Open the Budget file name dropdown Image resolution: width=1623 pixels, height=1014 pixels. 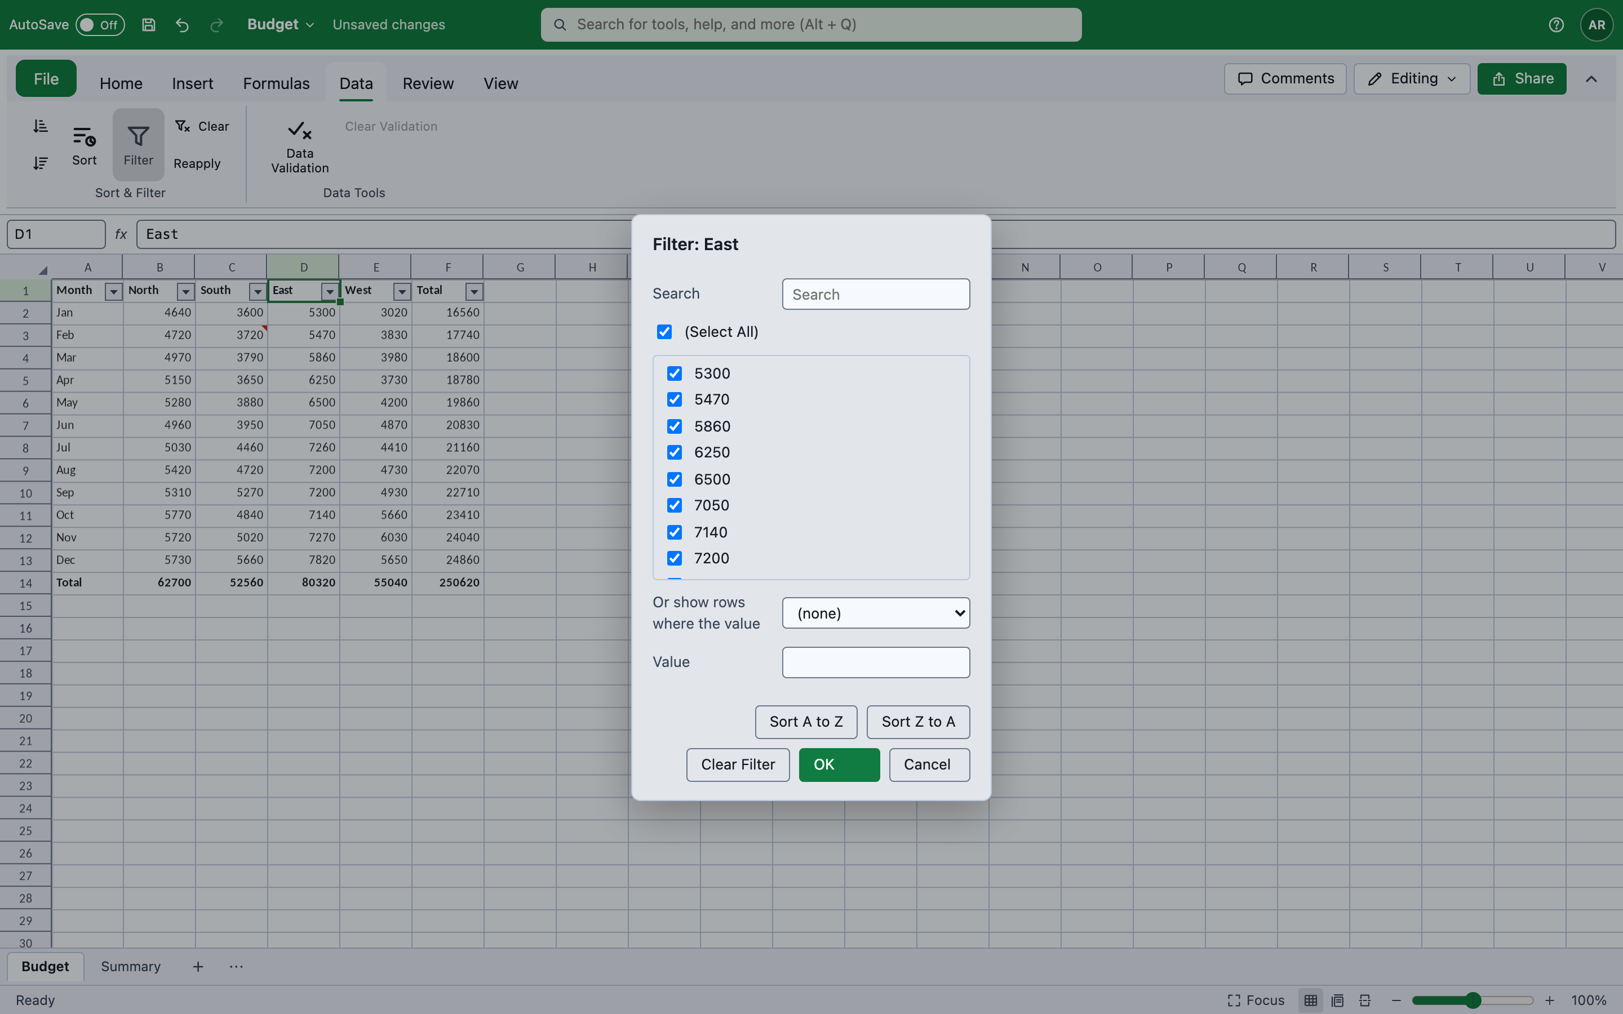click(280, 25)
